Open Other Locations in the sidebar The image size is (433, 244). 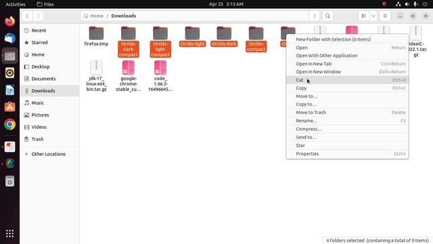(49, 154)
